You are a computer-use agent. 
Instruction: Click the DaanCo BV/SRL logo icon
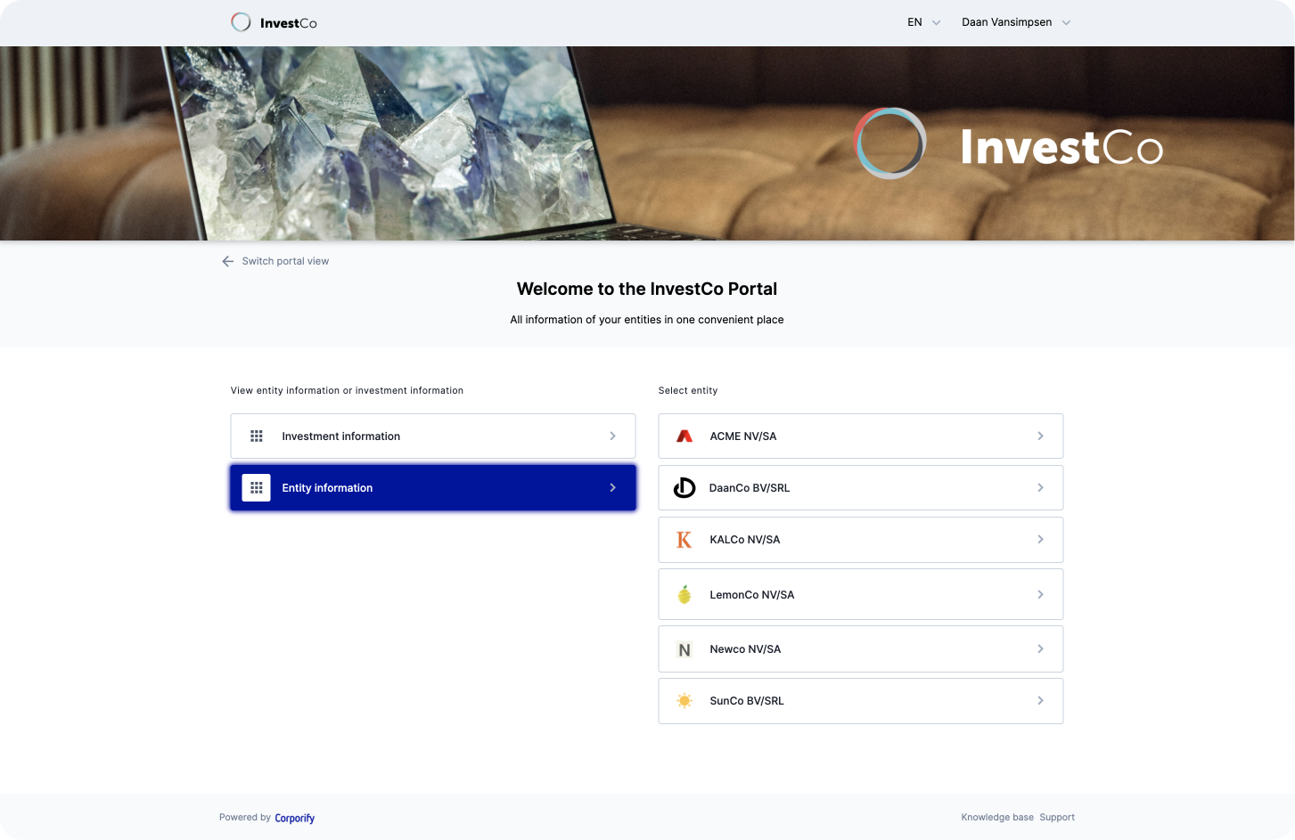pos(684,488)
